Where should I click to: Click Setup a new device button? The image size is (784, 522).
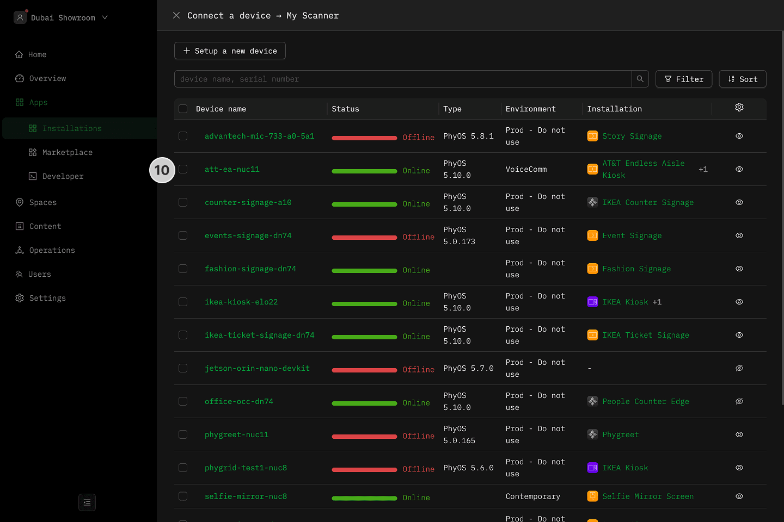point(230,51)
